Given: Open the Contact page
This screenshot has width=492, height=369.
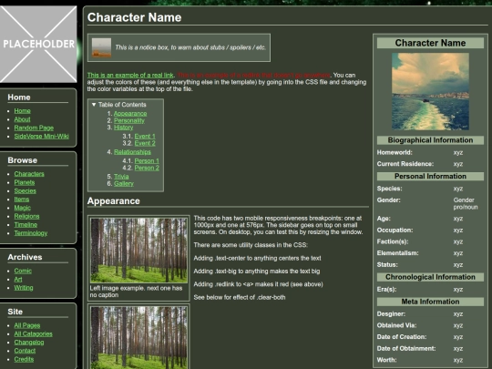Looking at the screenshot, I should pos(25,351).
